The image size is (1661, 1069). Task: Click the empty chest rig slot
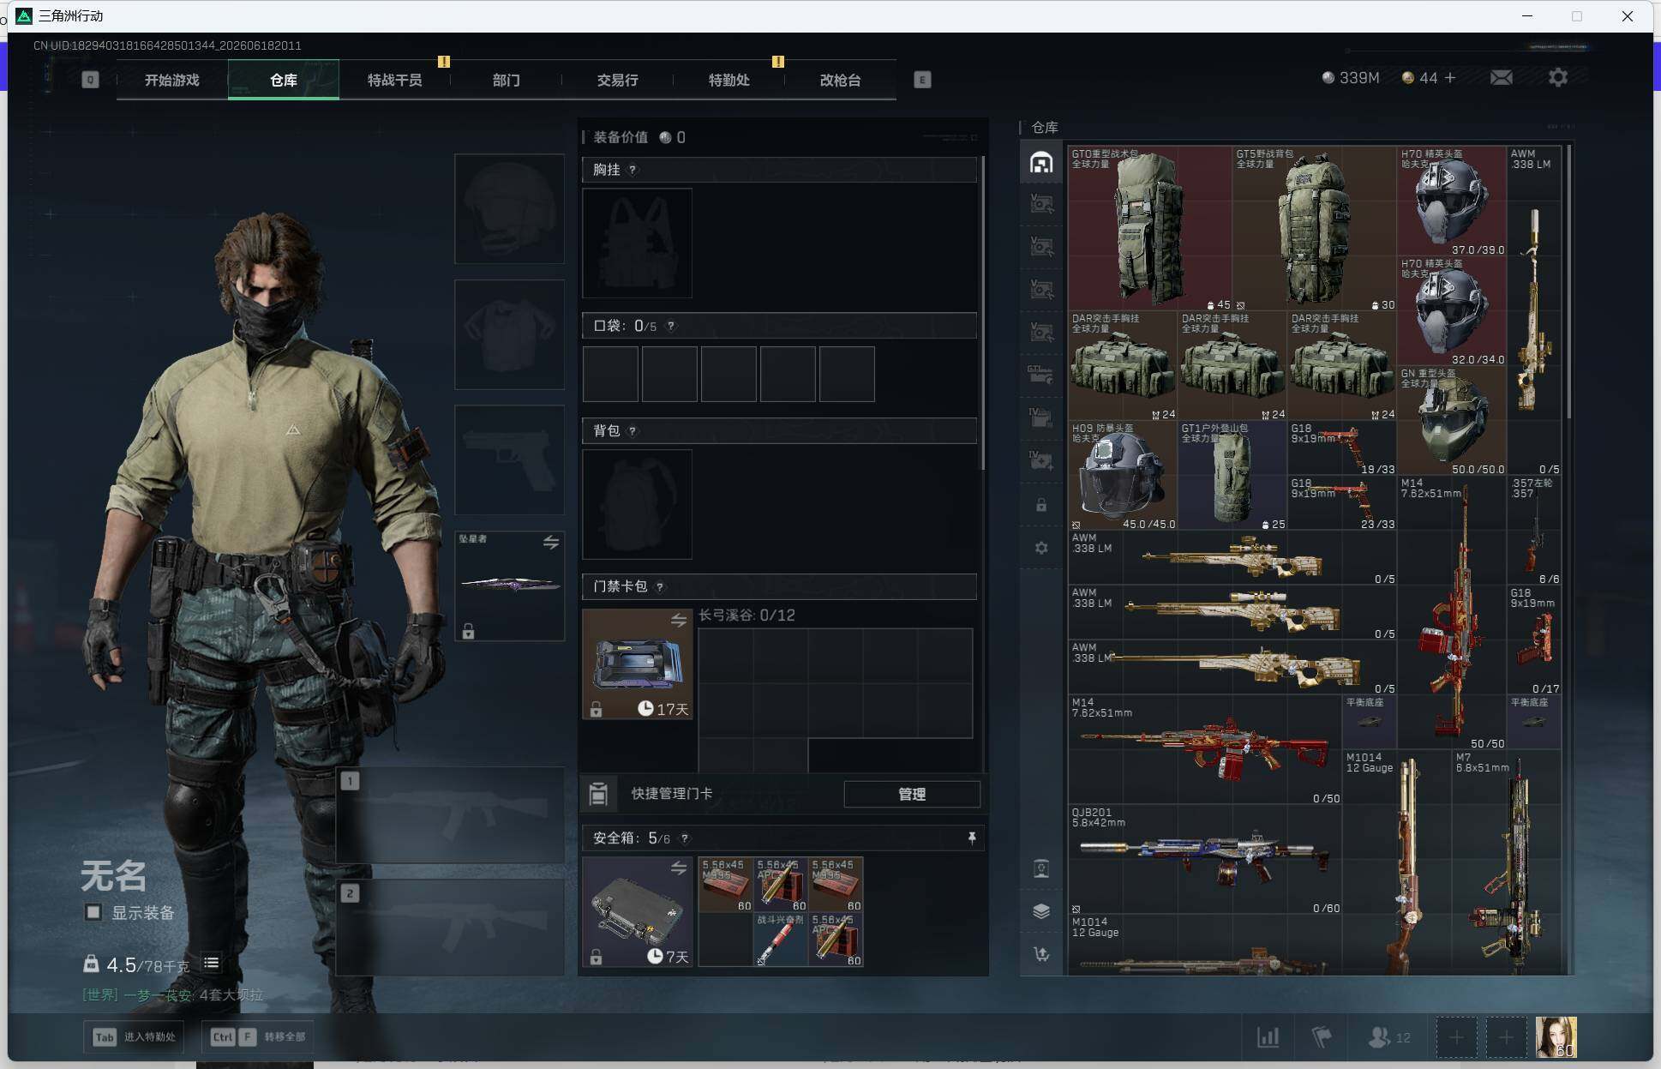click(637, 243)
